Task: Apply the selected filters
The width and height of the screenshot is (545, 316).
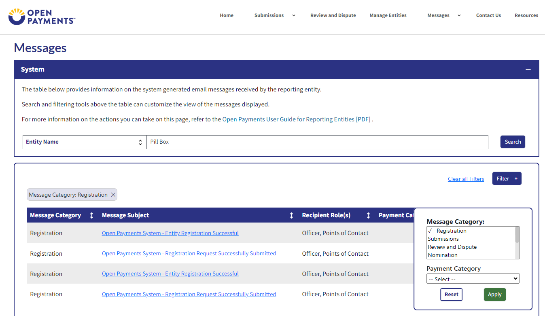Action: point(494,295)
